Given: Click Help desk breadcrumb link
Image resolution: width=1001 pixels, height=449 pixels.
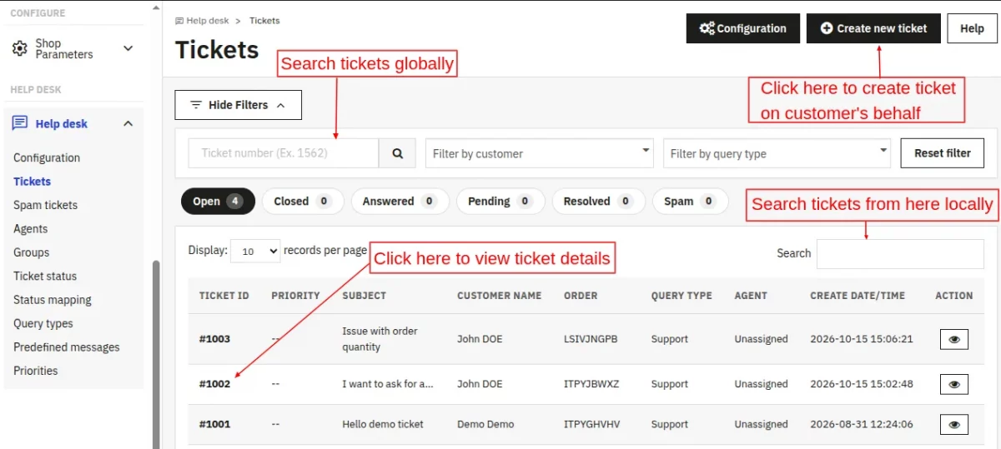Looking at the screenshot, I should [207, 20].
